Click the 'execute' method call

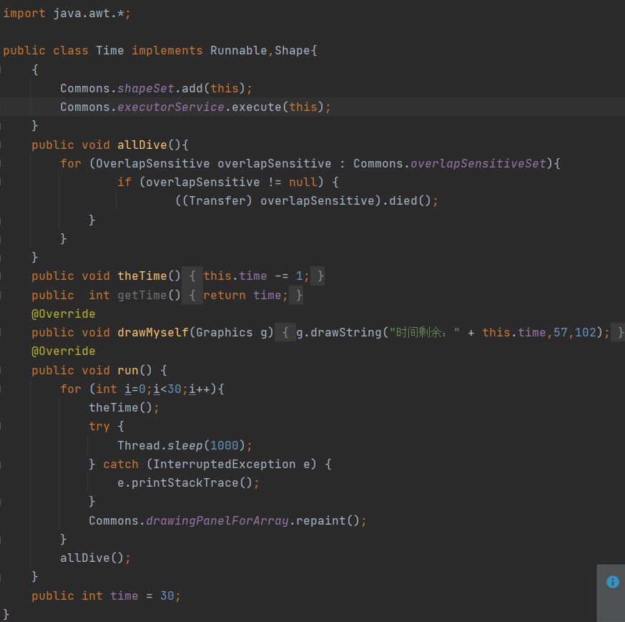tap(256, 107)
